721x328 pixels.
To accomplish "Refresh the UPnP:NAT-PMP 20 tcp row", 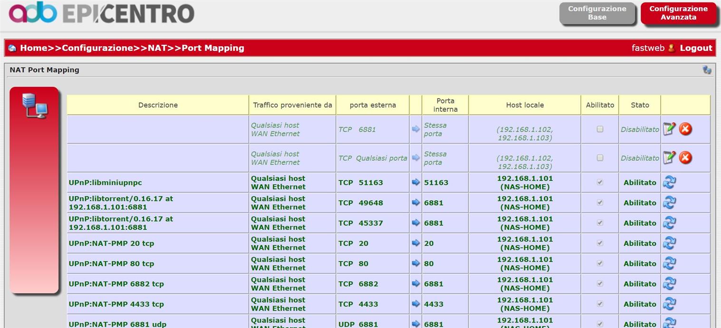I will pyautogui.click(x=669, y=243).
